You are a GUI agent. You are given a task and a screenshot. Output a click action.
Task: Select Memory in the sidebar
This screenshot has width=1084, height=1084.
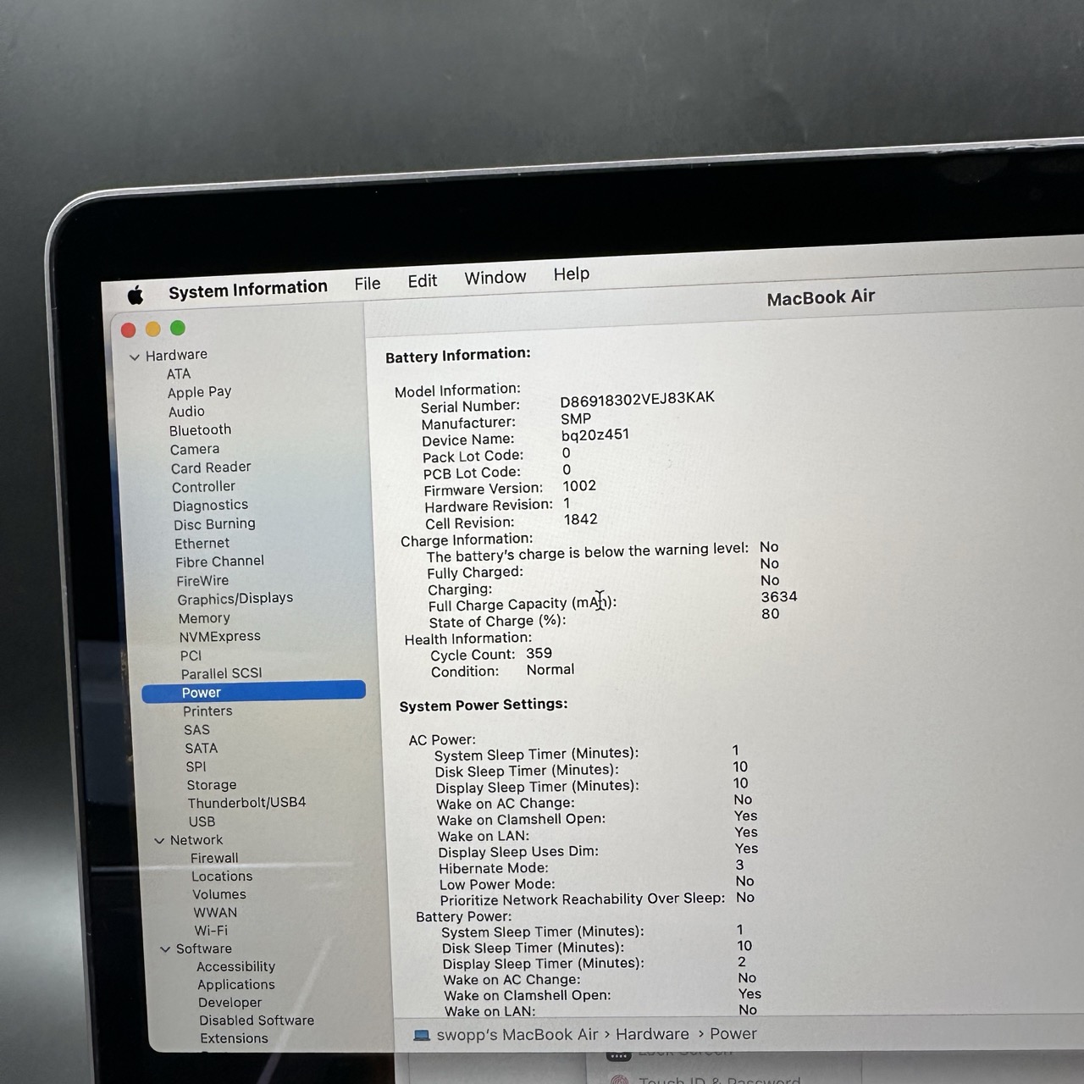[x=204, y=618]
